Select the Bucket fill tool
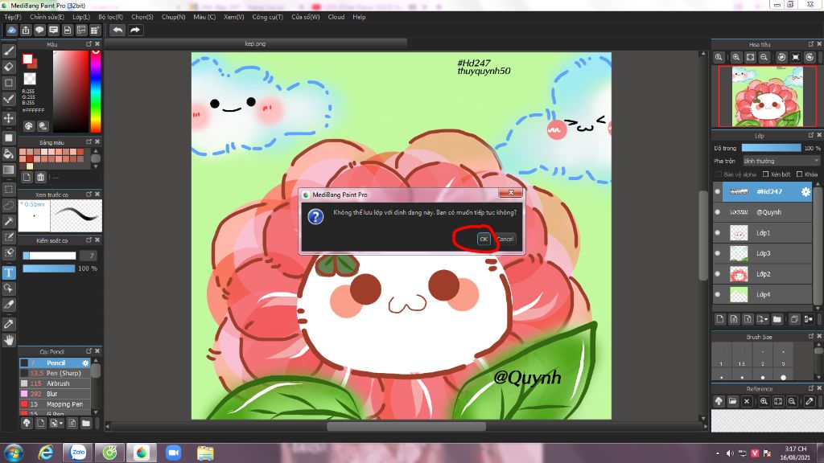Image resolution: width=824 pixels, height=463 pixels. pyautogui.click(x=8, y=154)
